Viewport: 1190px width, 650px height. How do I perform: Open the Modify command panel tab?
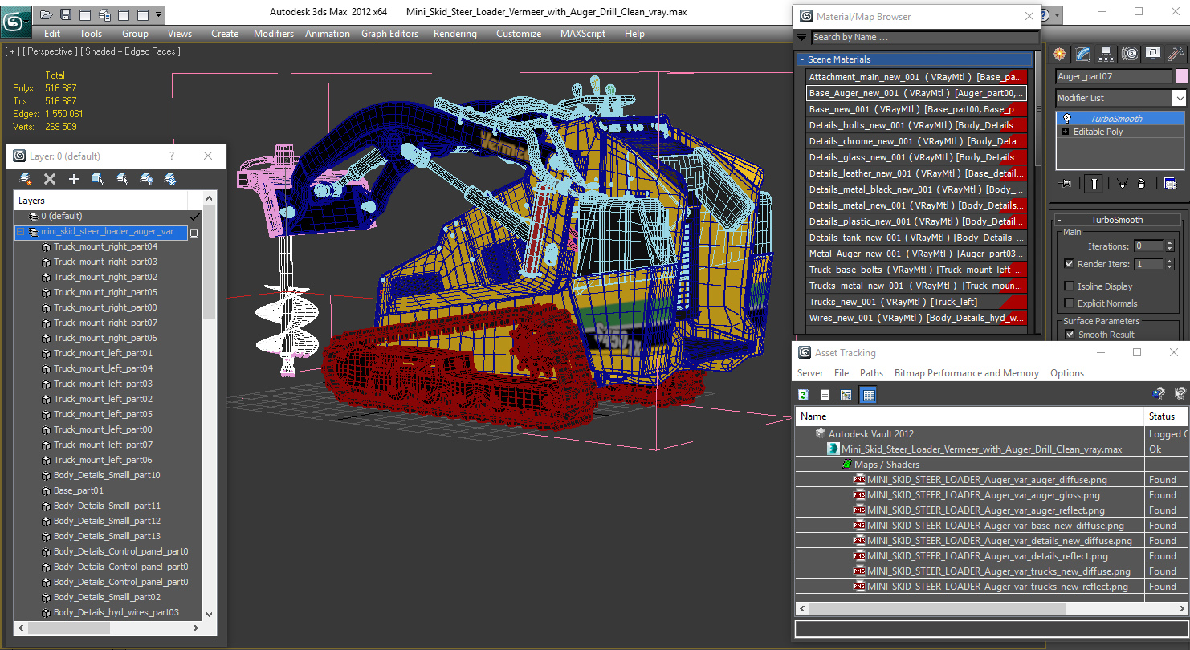[1083, 54]
